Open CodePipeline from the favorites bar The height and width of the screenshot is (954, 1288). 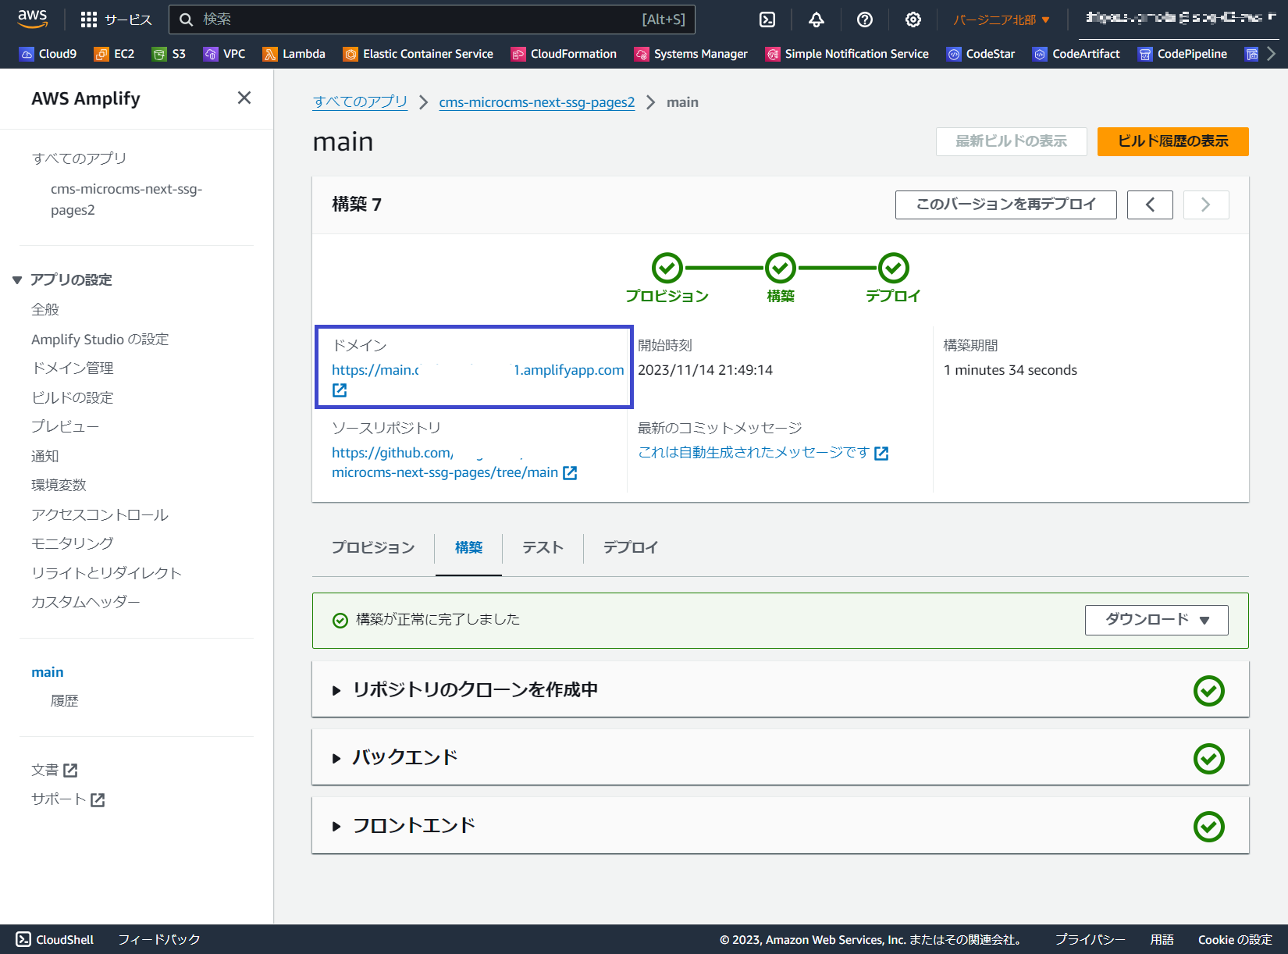tap(1183, 54)
